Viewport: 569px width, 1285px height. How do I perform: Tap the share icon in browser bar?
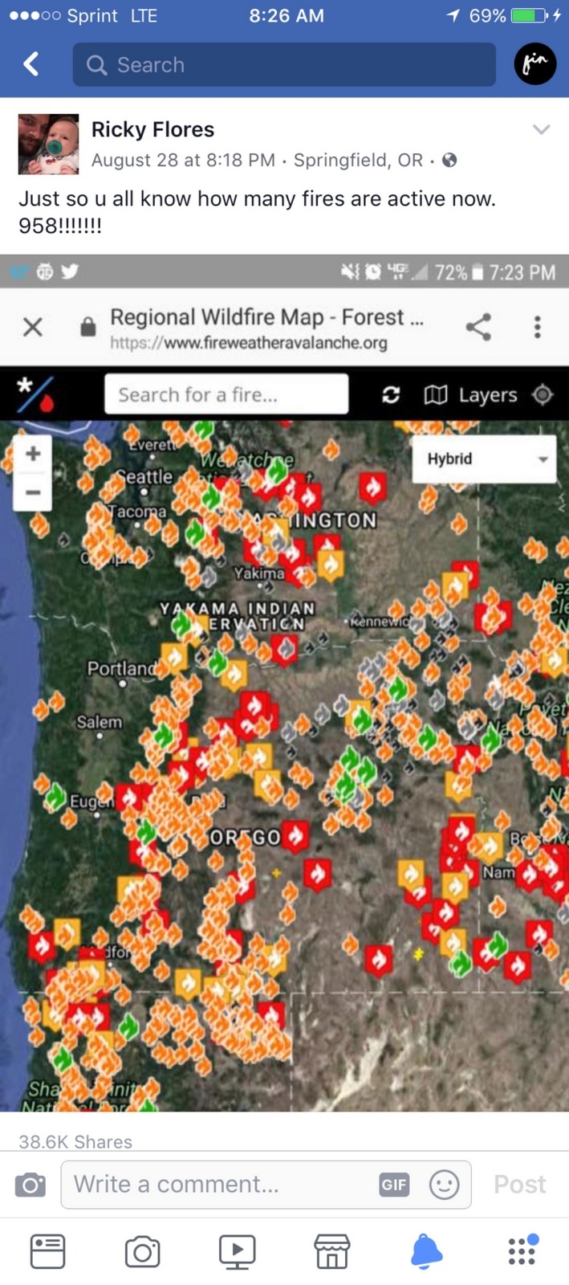click(x=478, y=326)
